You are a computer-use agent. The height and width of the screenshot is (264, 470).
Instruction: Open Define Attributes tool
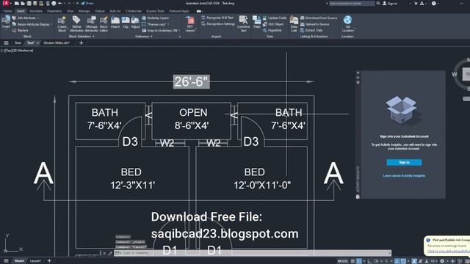tap(76, 24)
